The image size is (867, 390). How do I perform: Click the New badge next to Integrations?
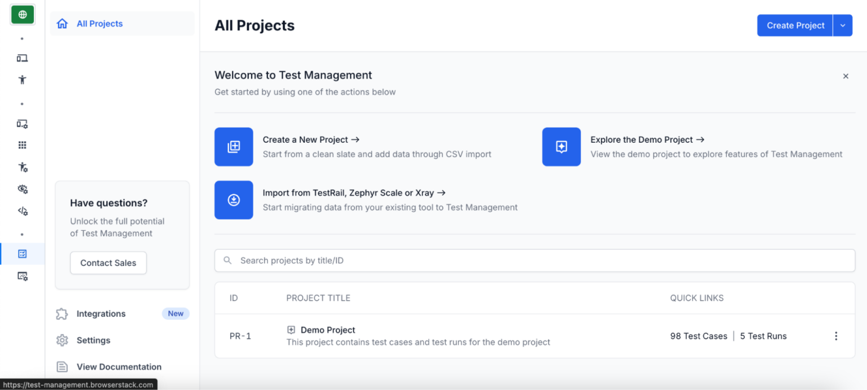coord(176,313)
